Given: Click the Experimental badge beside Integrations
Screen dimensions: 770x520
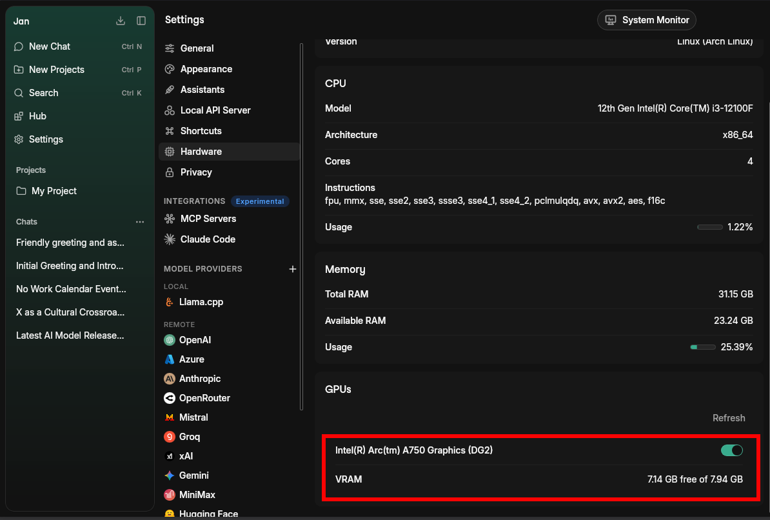Looking at the screenshot, I should pyautogui.click(x=260, y=201).
